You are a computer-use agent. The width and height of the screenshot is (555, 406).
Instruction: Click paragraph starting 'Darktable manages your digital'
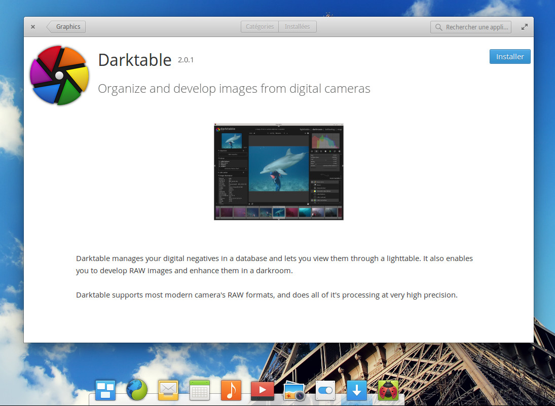tap(274, 265)
